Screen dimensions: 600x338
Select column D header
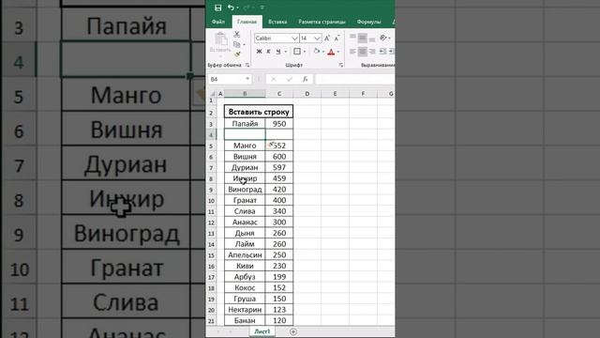(307, 94)
